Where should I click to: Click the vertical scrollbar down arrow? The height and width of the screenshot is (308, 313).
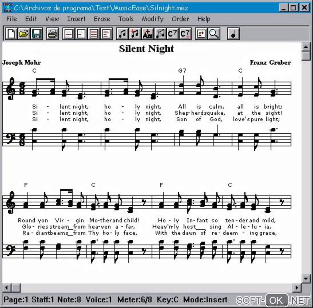pos(306,278)
